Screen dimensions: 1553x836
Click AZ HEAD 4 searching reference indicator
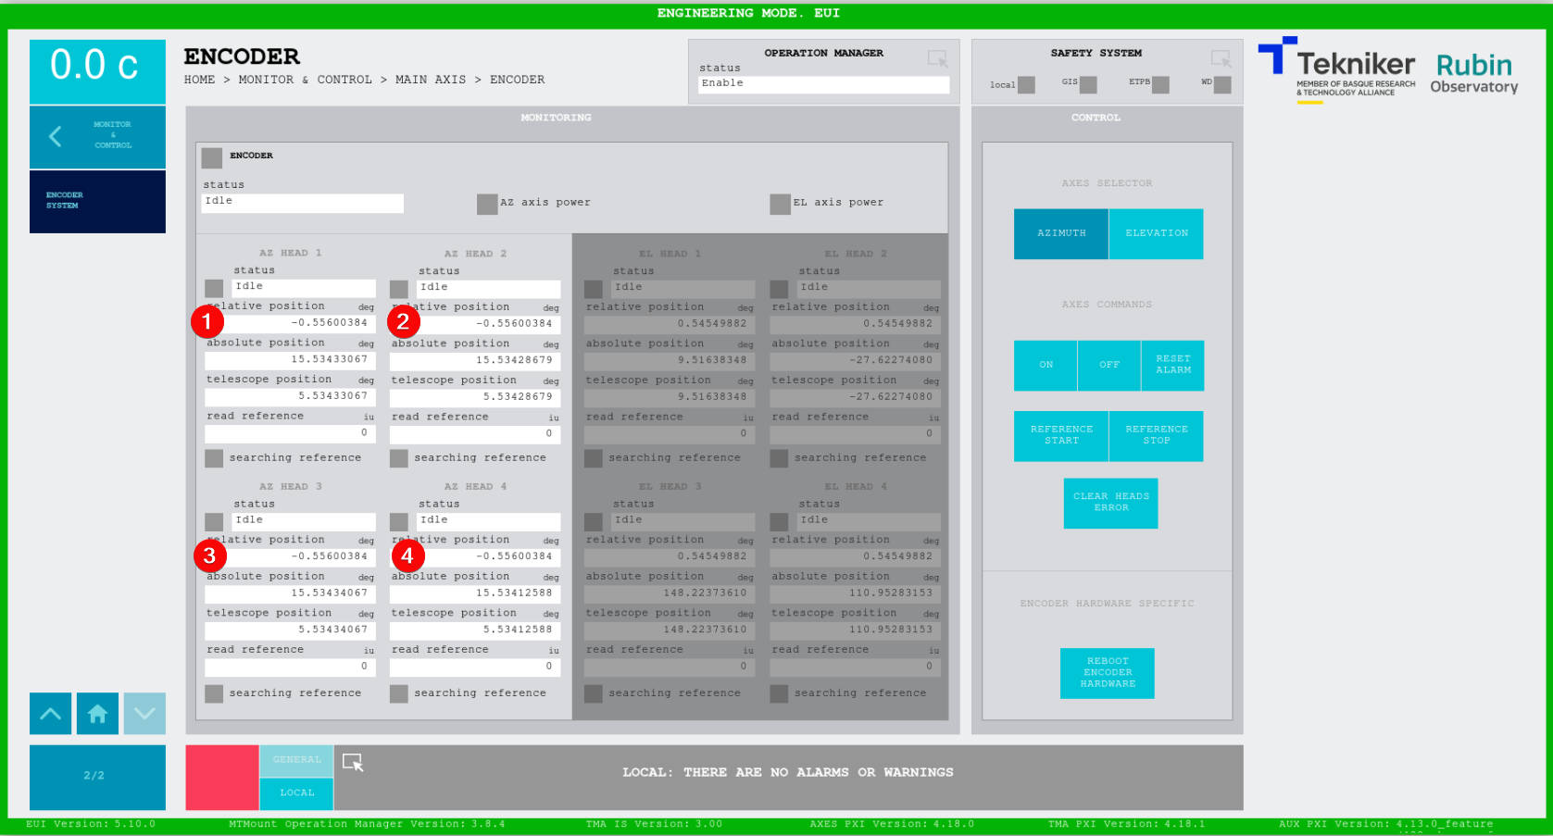click(x=399, y=693)
